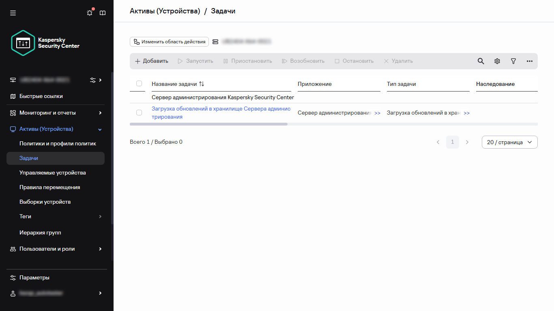Viewport: 554px width, 311px height.
Task: Search tasks with magnifier icon
Action: [481, 61]
